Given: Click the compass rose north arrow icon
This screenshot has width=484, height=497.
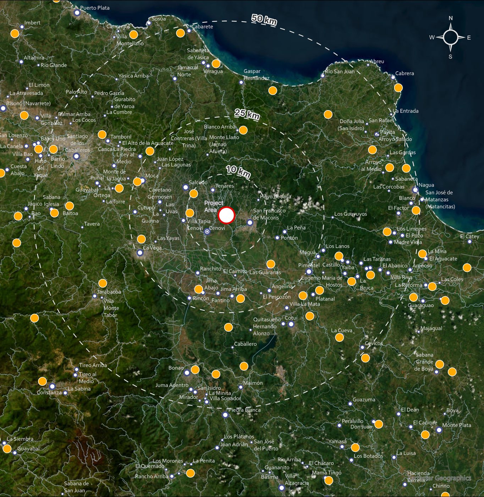Looking at the screenshot, I should [x=451, y=37].
